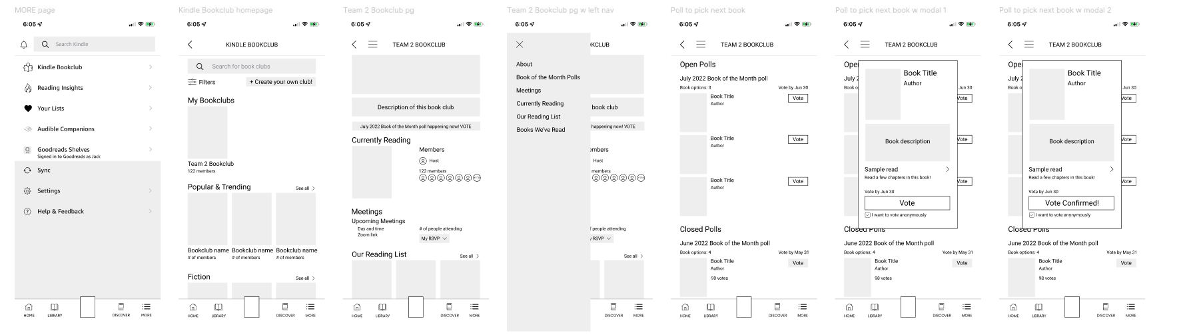1177x335 pixels.
Task: Tap 'Description of this book club' box on Team 2 Bookclub pg
Action: click(416, 107)
